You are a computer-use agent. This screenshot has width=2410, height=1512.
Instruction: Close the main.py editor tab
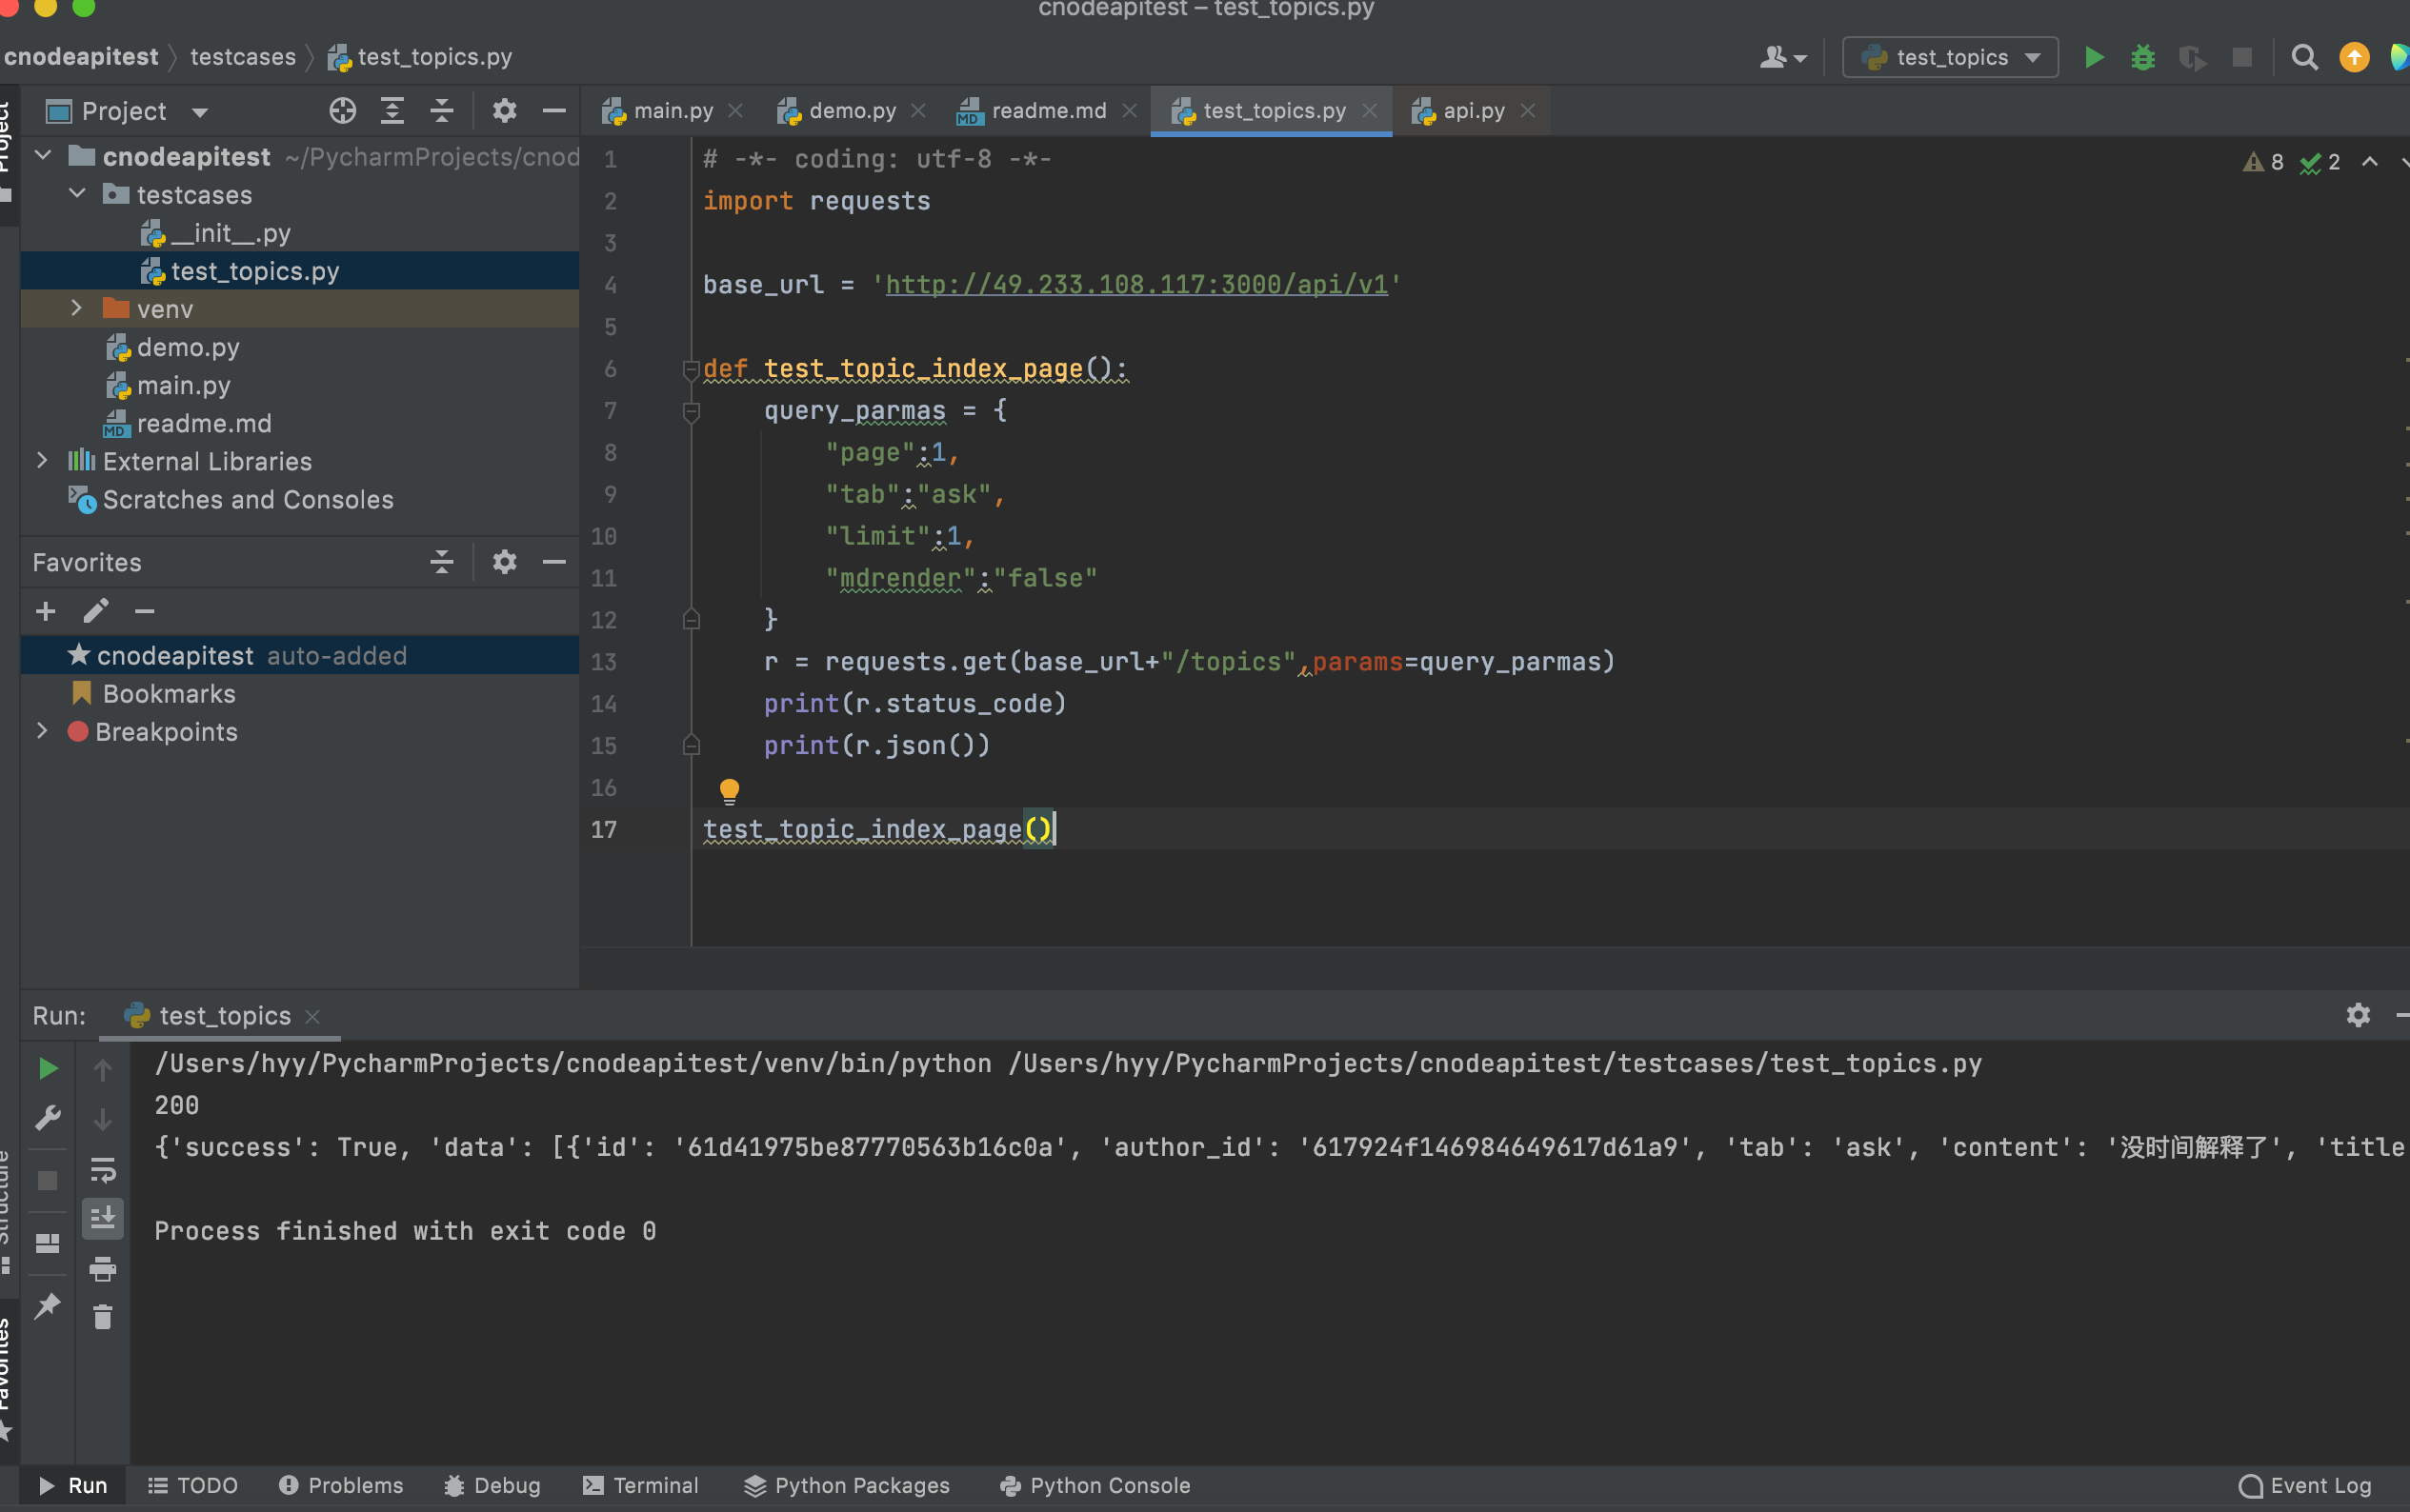pos(735,111)
